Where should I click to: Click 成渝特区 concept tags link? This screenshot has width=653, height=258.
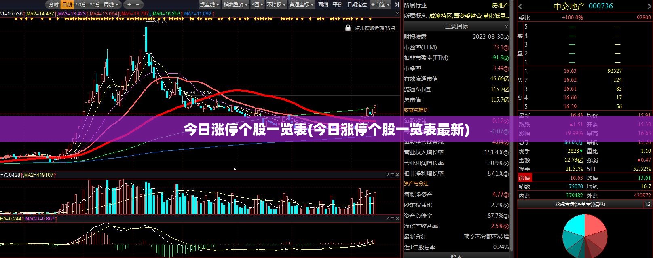pos(469,16)
